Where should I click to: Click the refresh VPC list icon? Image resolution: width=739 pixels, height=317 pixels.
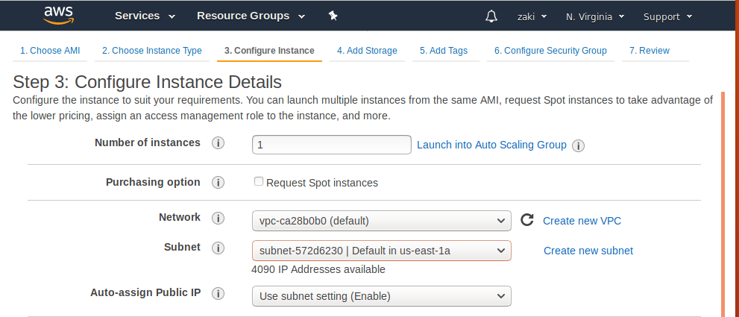coord(527,220)
